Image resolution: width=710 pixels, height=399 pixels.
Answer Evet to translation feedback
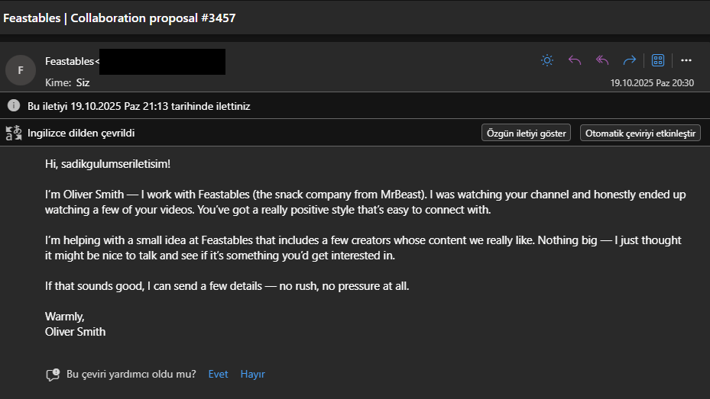point(218,374)
